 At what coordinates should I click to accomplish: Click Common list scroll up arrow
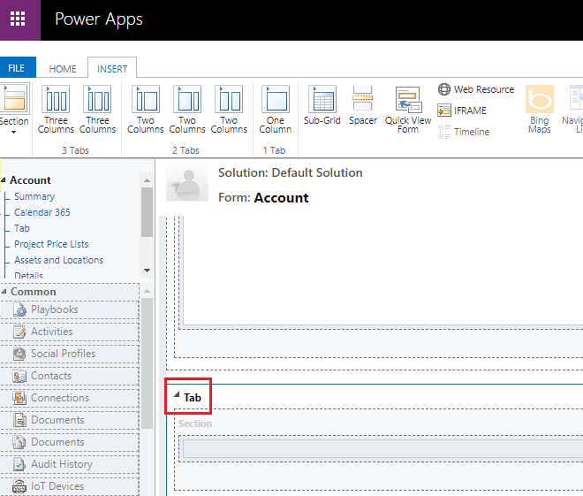click(147, 291)
